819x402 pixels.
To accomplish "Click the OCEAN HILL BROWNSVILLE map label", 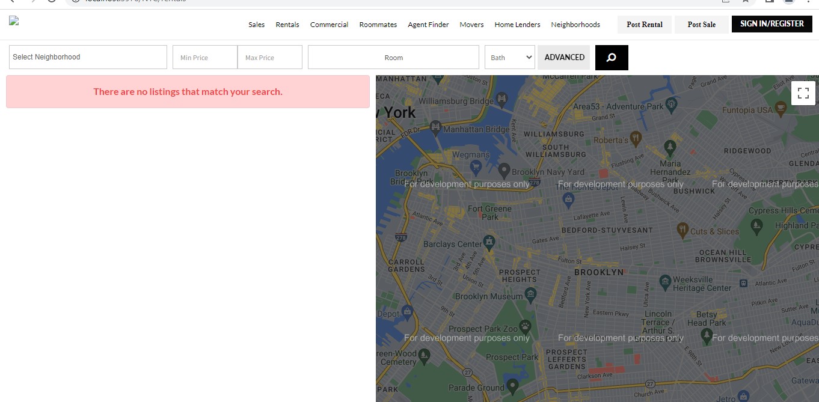I will pos(722,256).
